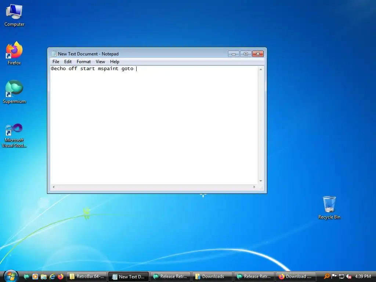Viewport: 376px width, 282px height.
Task: Open the Action Center flag tray icon
Action: tap(334, 276)
